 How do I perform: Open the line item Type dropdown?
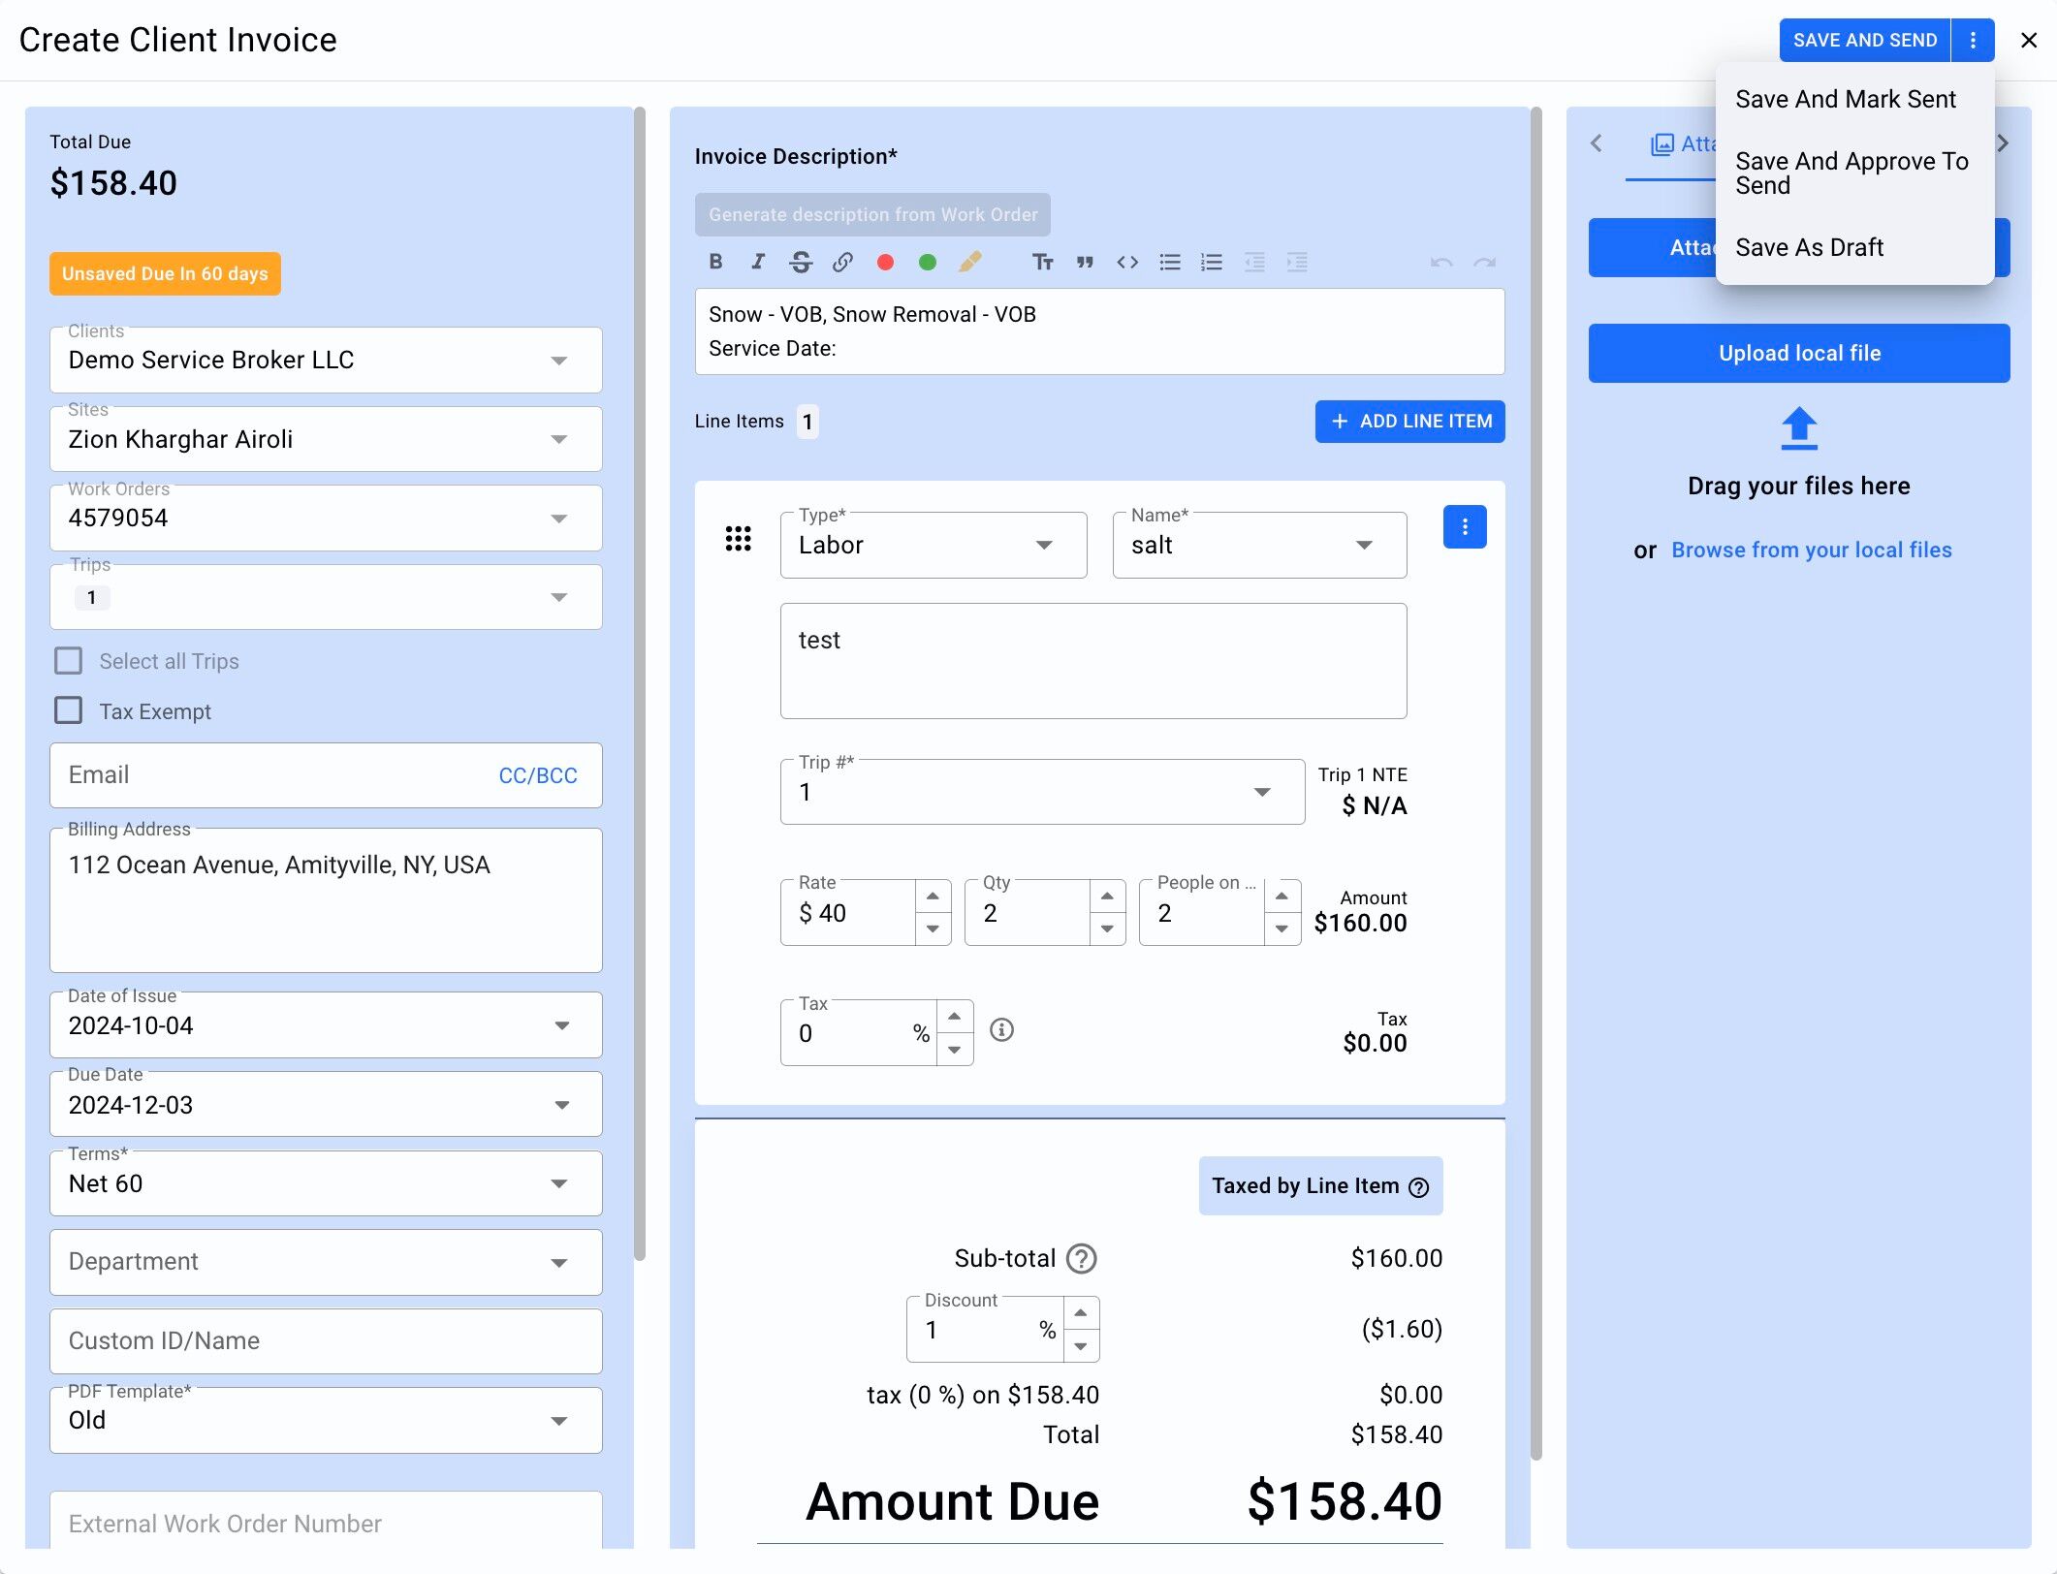coord(1043,545)
